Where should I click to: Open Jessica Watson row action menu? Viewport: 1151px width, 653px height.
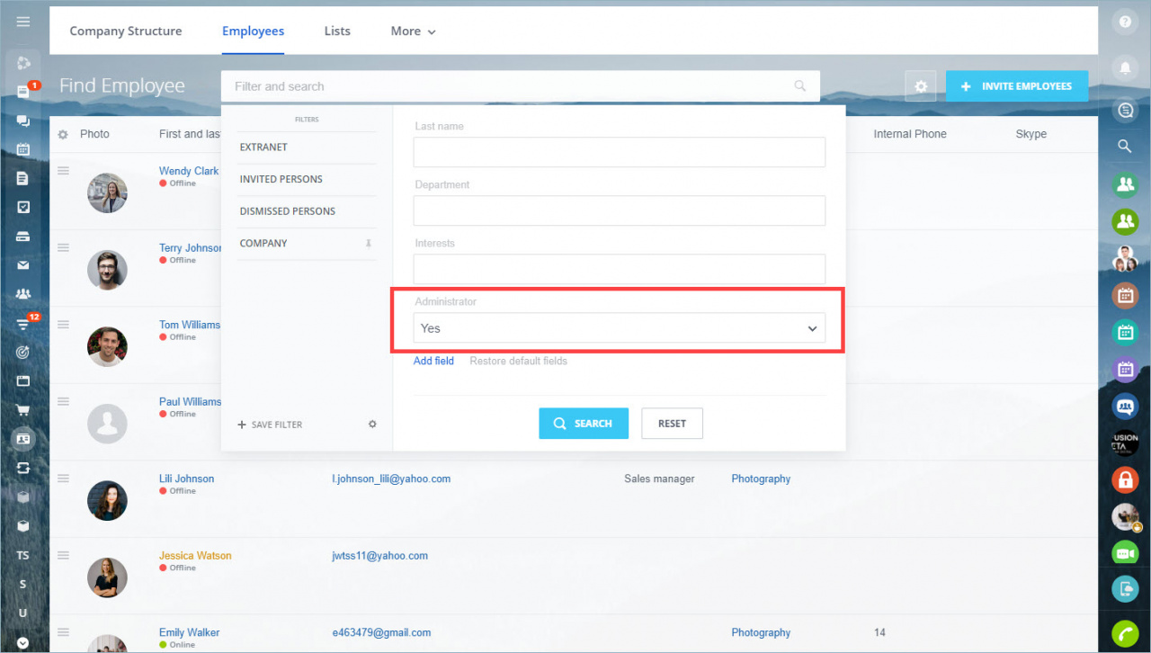pyautogui.click(x=63, y=556)
